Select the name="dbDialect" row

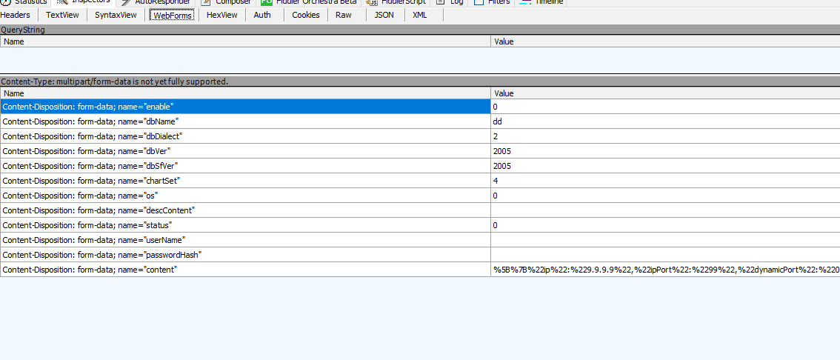245,136
